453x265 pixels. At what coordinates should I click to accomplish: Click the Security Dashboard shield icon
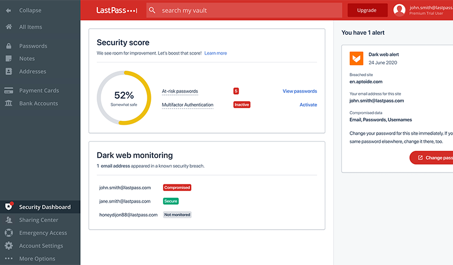pos(9,206)
